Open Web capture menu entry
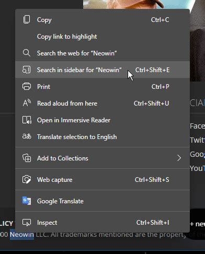The image size is (205, 254). [x=102, y=180]
